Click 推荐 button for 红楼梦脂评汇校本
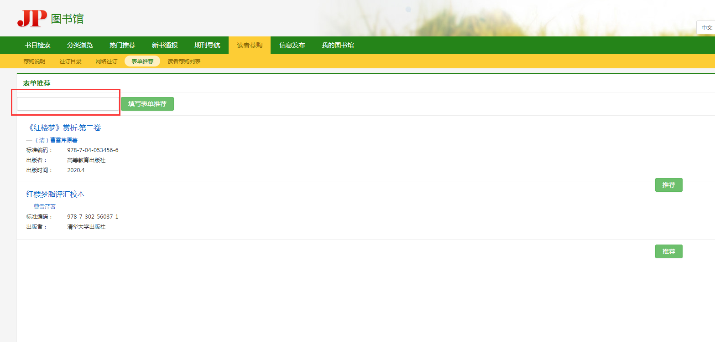 click(668, 251)
